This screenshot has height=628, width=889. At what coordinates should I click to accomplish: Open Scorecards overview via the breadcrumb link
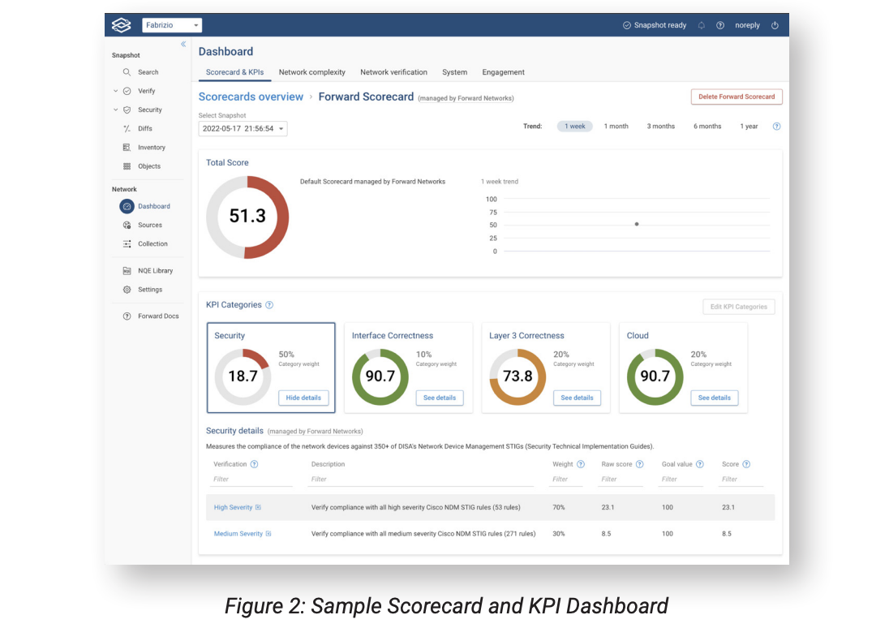[x=251, y=97]
